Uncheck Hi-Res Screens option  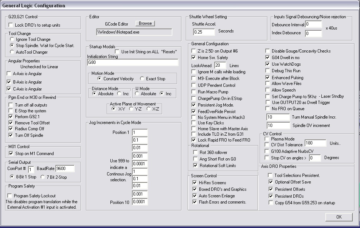click(x=194, y=183)
